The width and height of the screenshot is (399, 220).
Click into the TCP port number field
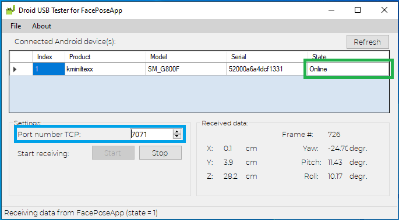click(x=151, y=134)
